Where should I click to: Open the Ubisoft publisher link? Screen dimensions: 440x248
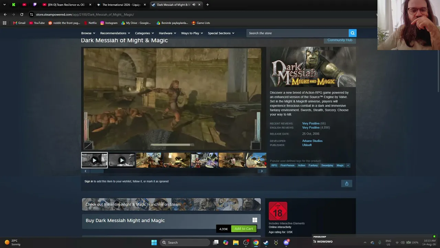pyautogui.click(x=307, y=145)
